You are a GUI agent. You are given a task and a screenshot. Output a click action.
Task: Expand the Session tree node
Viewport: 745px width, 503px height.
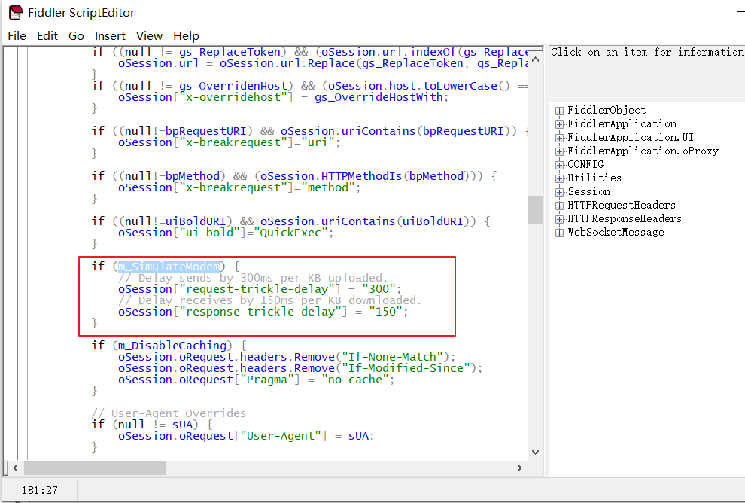coord(559,192)
